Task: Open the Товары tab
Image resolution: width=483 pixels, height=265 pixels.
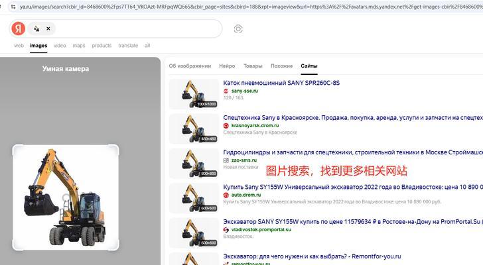Action: click(253, 66)
